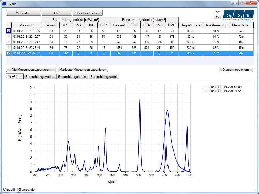Check the 20:17:47 measurement for export
The height and width of the screenshot is (194, 259).
coord(9,42)
